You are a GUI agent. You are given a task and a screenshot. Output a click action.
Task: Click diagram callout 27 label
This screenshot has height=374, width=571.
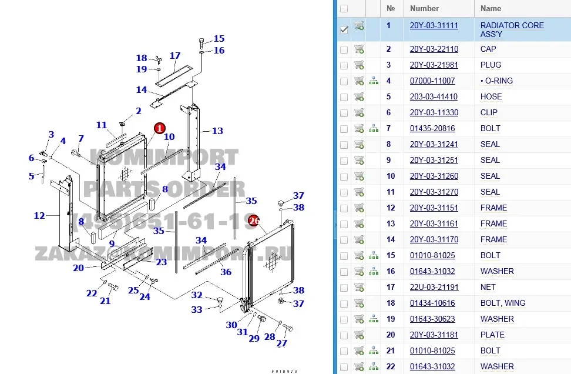point(281,343)
